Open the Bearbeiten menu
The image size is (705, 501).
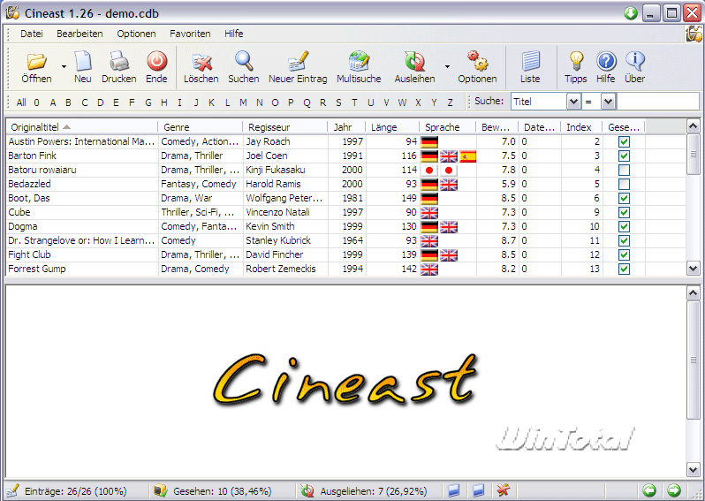click(80, 34)
